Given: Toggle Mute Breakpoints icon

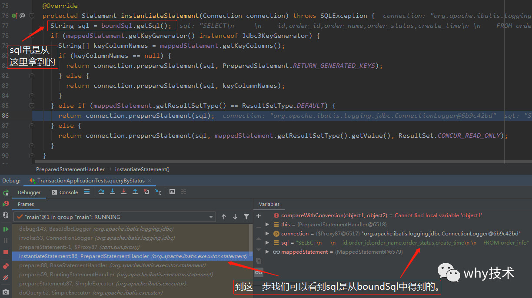Looking at the screenshot, I should click(6, 277).
